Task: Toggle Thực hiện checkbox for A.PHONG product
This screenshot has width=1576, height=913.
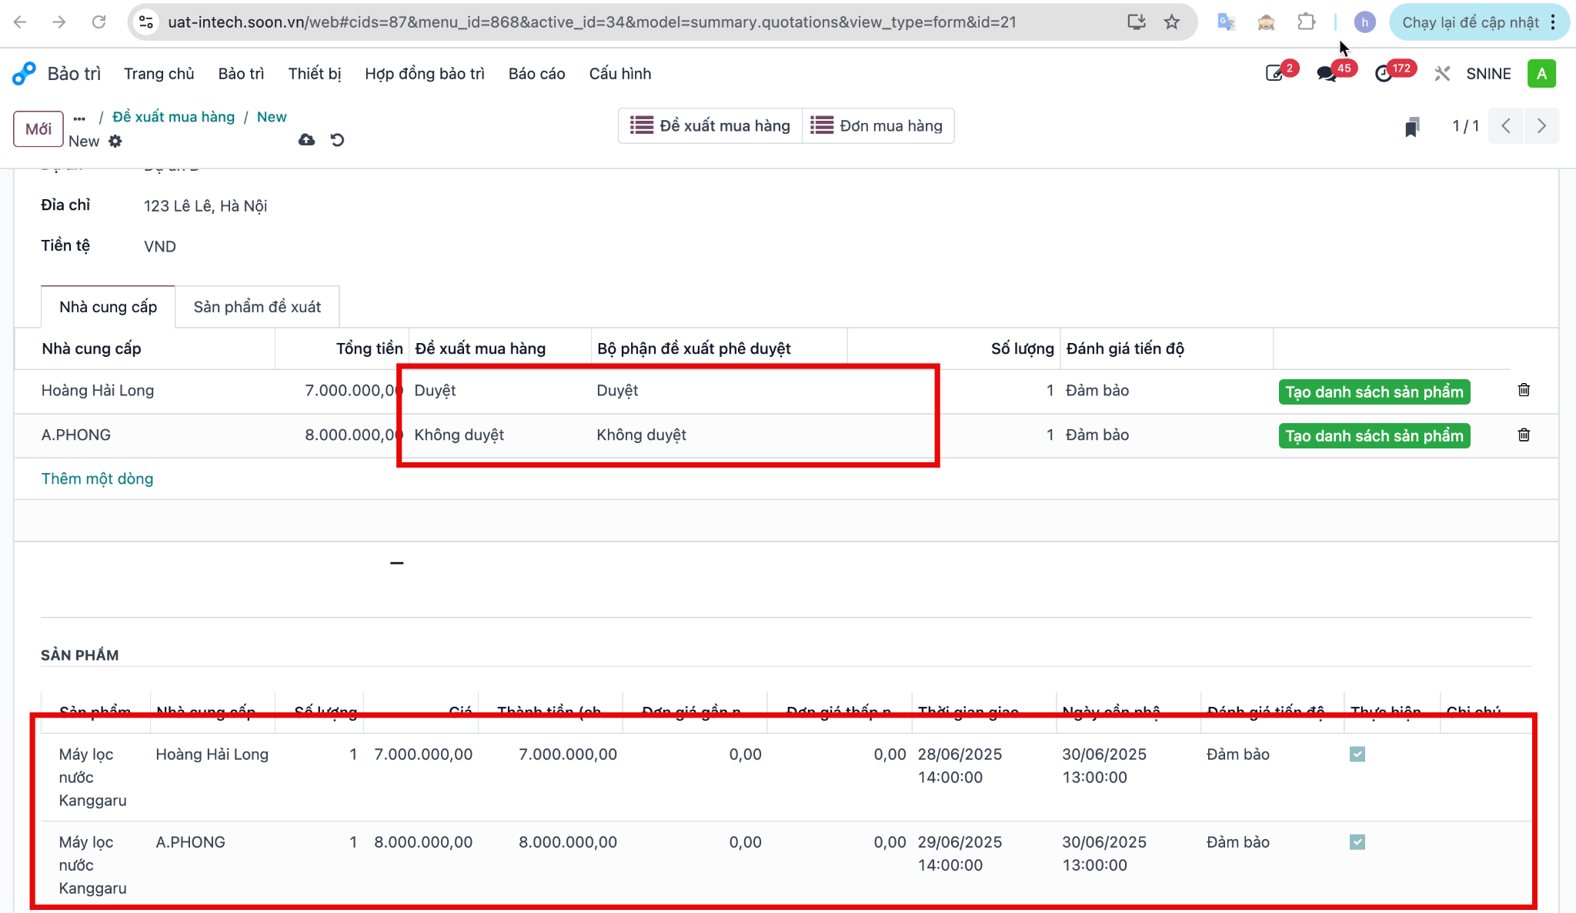Action: (x=1357, y=842)
